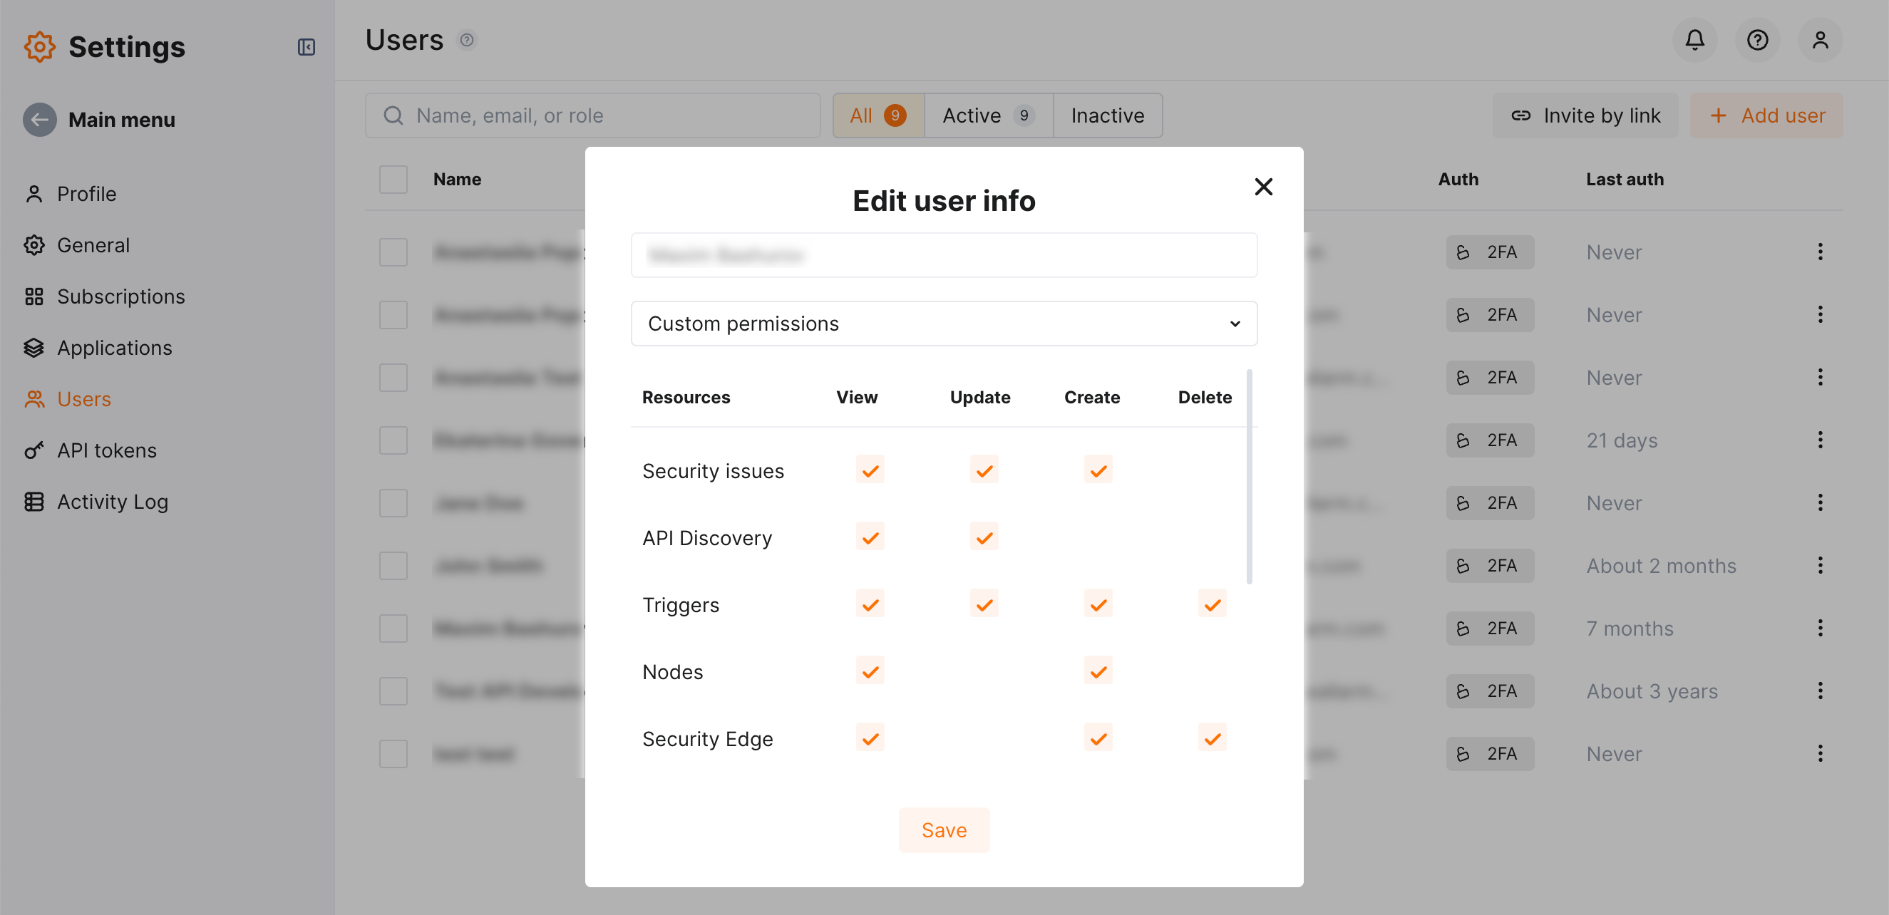Image resolution: width=1889 pixels, height=915 pixels.
Task: Select the API tokens key icon
Action: point(34,450)
